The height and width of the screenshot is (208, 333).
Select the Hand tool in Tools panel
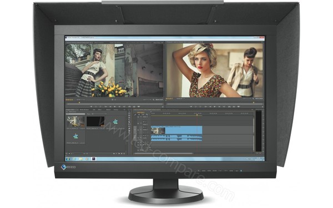(129, 131)
